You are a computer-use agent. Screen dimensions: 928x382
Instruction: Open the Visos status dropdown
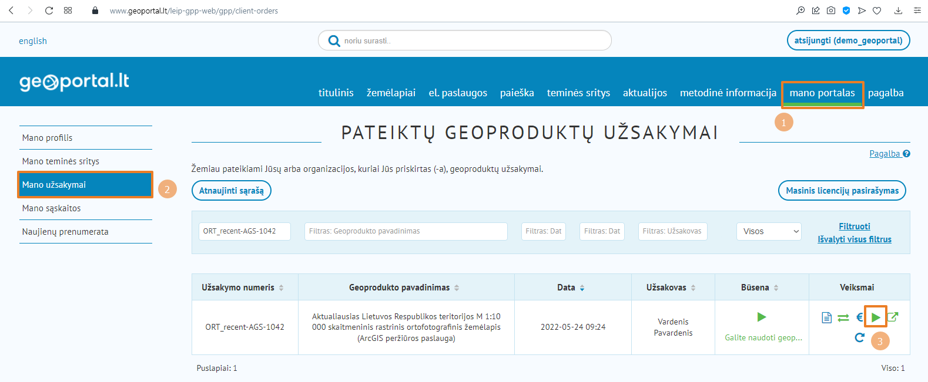pyautogui.click(x=769, y=231)
